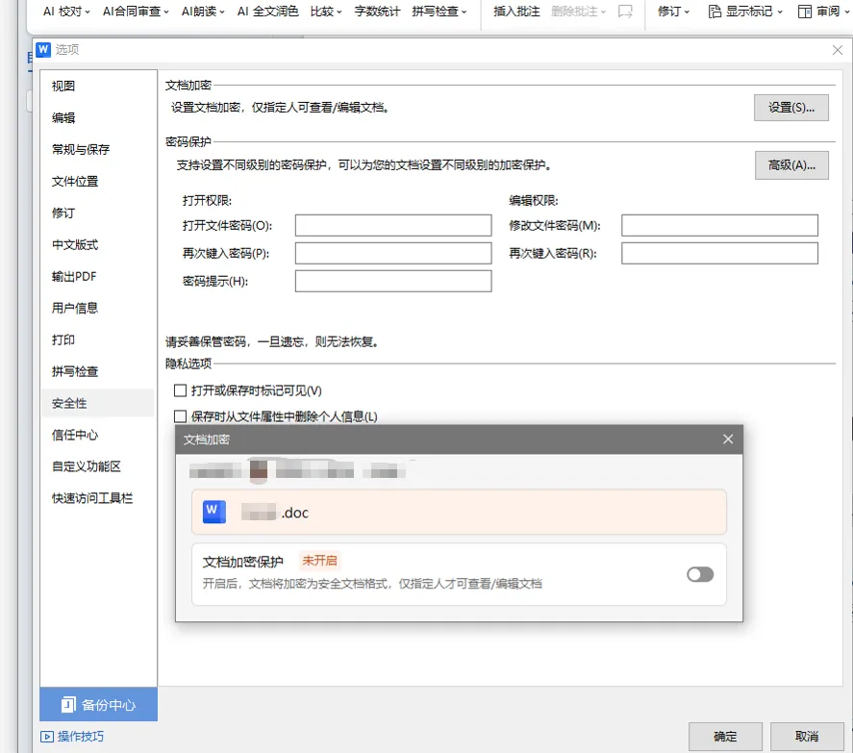Click the 高级(A)... button

(791, 164)
